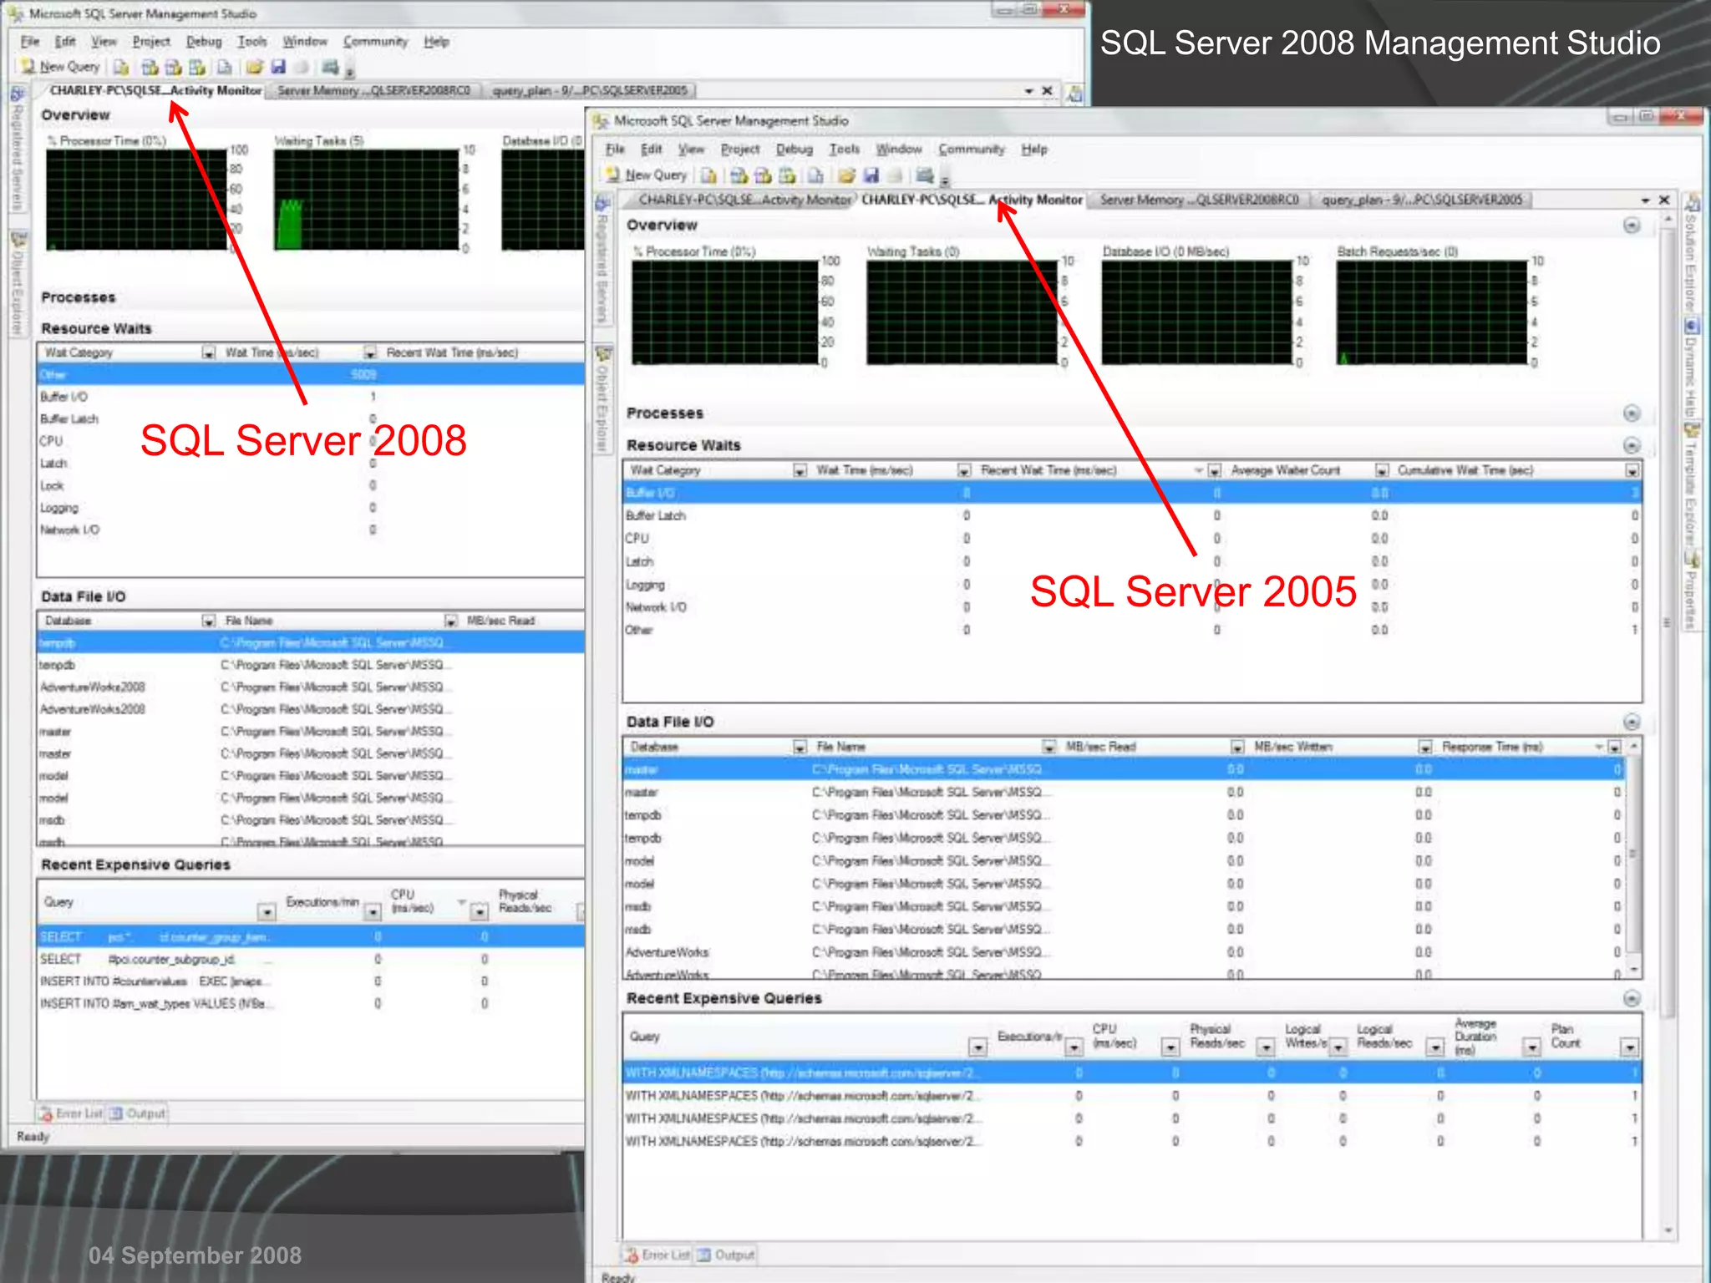Open Properties side tab on right edge

point(1691,590)
